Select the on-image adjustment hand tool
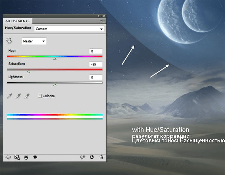Viewport: 225px width, 175px height. click(9, 41)
